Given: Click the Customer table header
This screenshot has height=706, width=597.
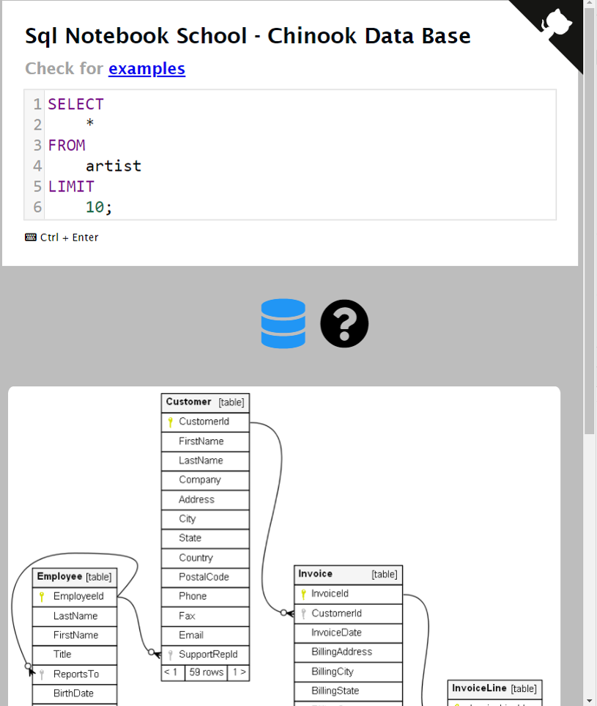Looking at the screenshot, I should [205, 402].
